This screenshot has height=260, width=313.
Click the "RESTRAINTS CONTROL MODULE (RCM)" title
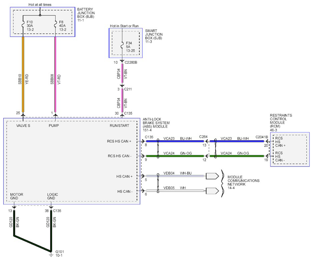click(281, 121)
